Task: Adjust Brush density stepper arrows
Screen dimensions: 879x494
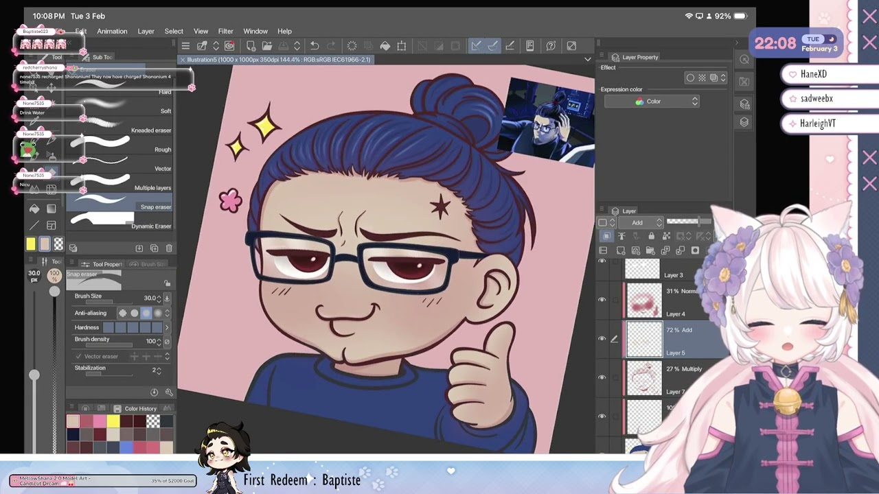Action: tap(159, 341)
